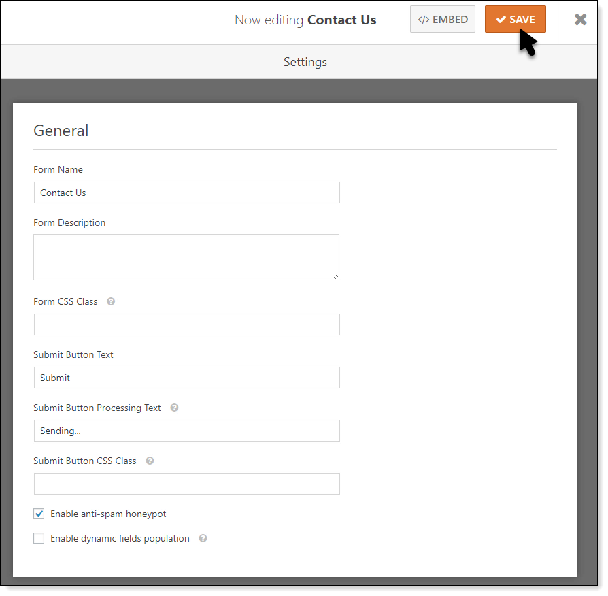Click the Processing Text field showing Sending...
The image size is (608, 596).
186,431
